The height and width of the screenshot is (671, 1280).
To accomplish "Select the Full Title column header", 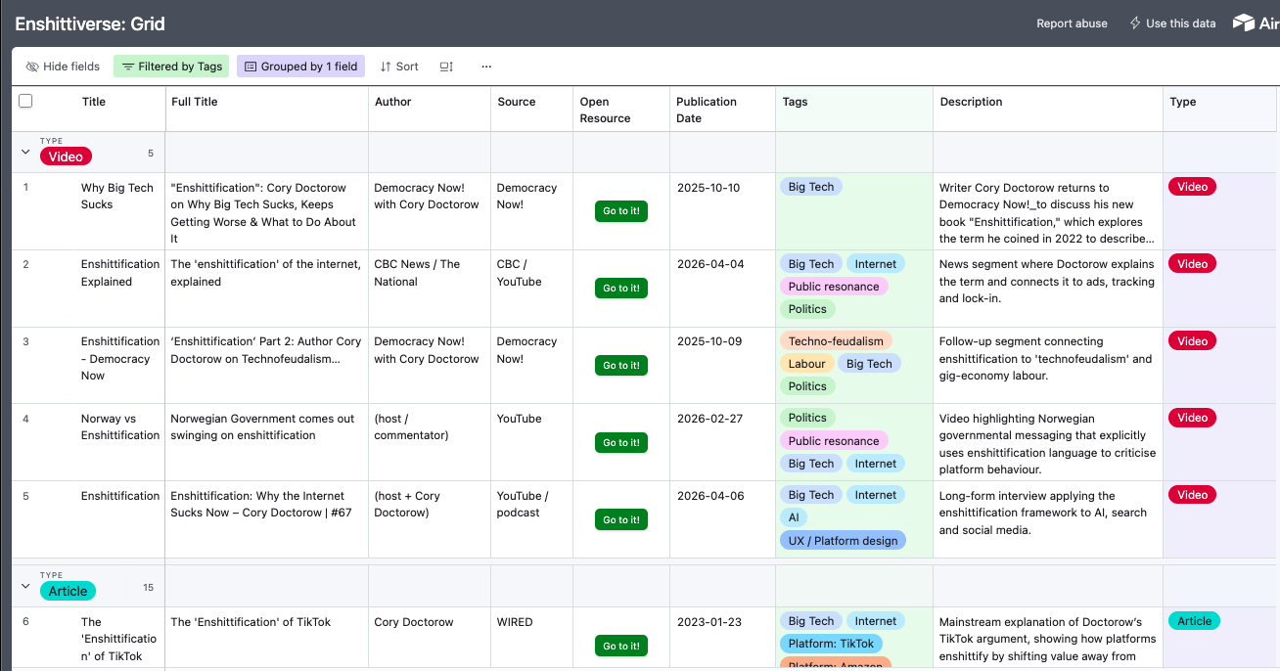I will [194, 102].
